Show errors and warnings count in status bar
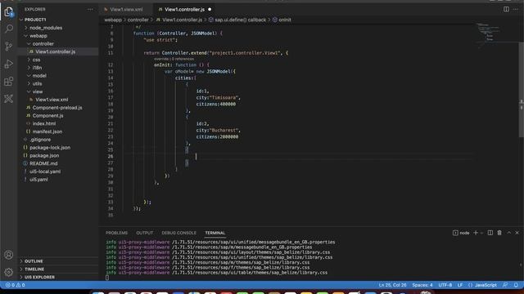This screenshot has width=524, height=294. pyautogui.click(x=16, y=285)
